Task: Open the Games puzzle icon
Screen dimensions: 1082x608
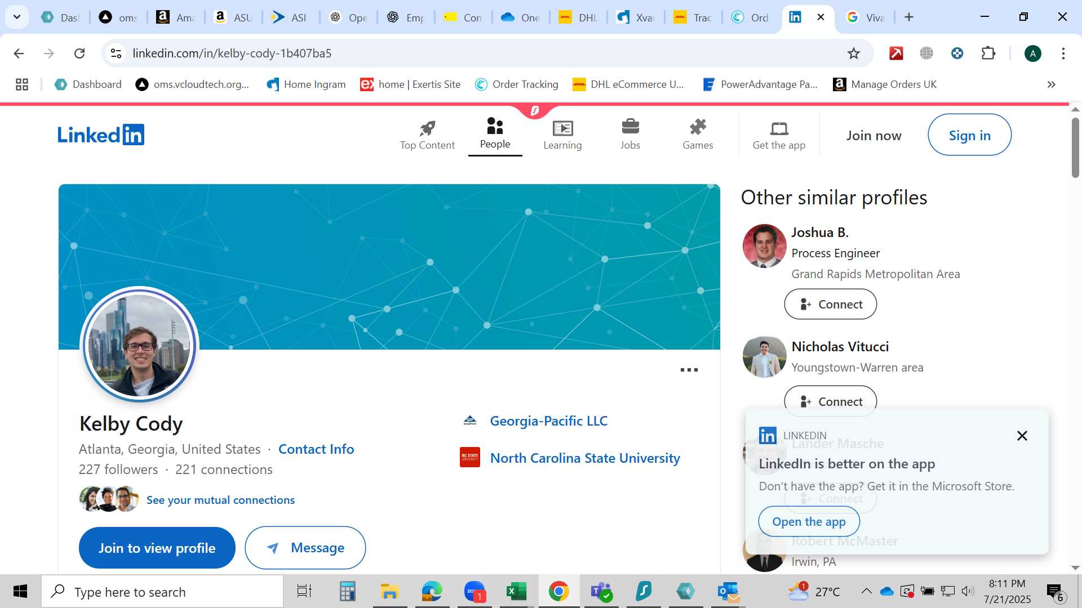Action: (x=698, y=127)
